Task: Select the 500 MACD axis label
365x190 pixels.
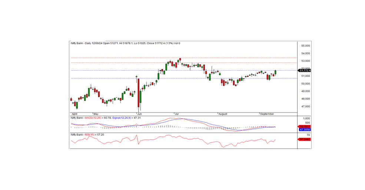Action: pyautogui.click(x=307, y=123)
